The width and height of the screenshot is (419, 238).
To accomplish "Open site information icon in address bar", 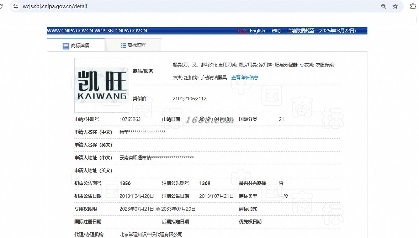I will pyautogui.click(x=16, y=6).
